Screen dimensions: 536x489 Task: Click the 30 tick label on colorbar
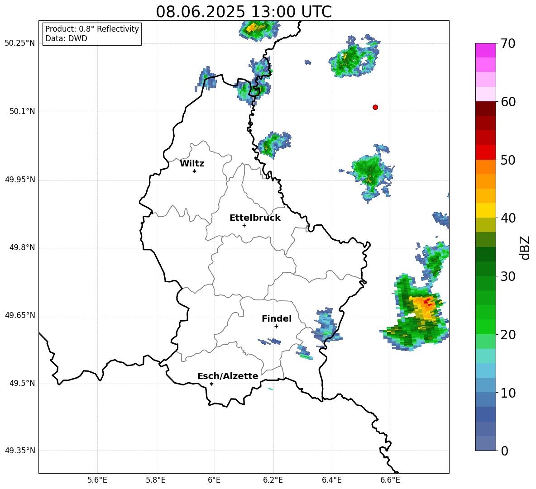coord(508,276)
